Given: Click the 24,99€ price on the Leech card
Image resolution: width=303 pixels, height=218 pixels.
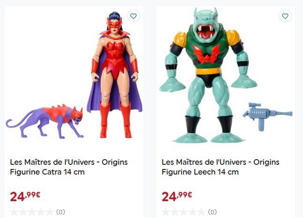Looking at the screenshot, I should coord(177,197).
